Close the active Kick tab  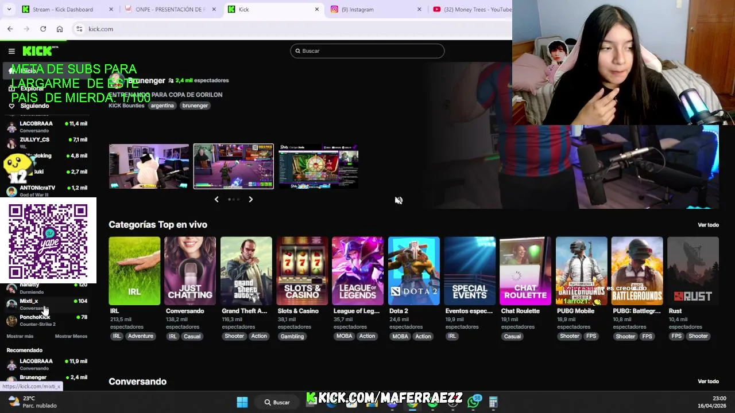click(316, 9)
